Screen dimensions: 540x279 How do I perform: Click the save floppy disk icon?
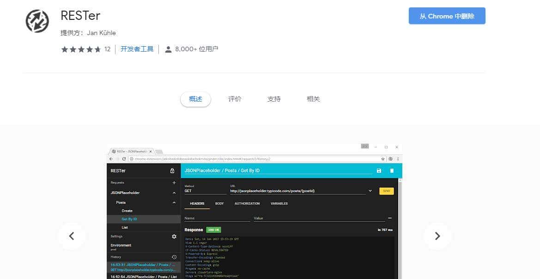379,170
